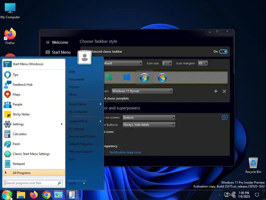The image size is (266, 200).
Task: Click the Windows start orb on taskbar
Action: pyautogui.click(x=7, y=195)
